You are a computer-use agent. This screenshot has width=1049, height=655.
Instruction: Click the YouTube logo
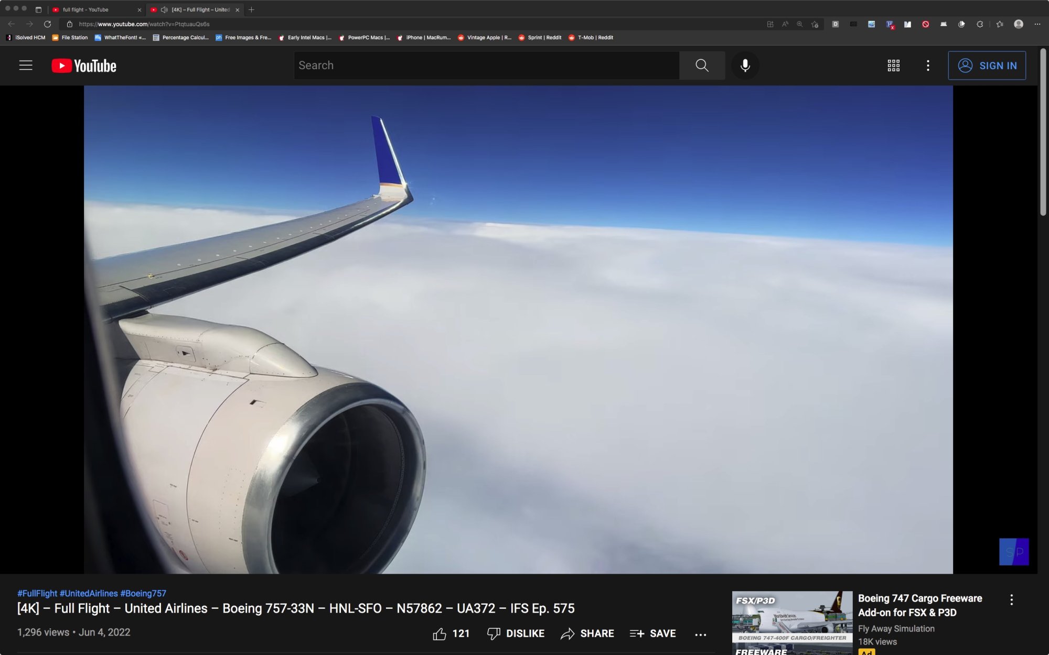tap(84, 65)
